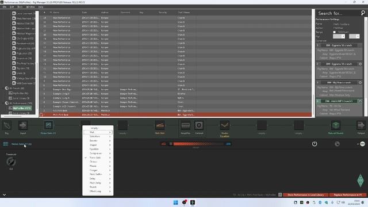Click Store Performance in Local Library
The height and width of the screenshot is (207, 368).
coord(305,195)
